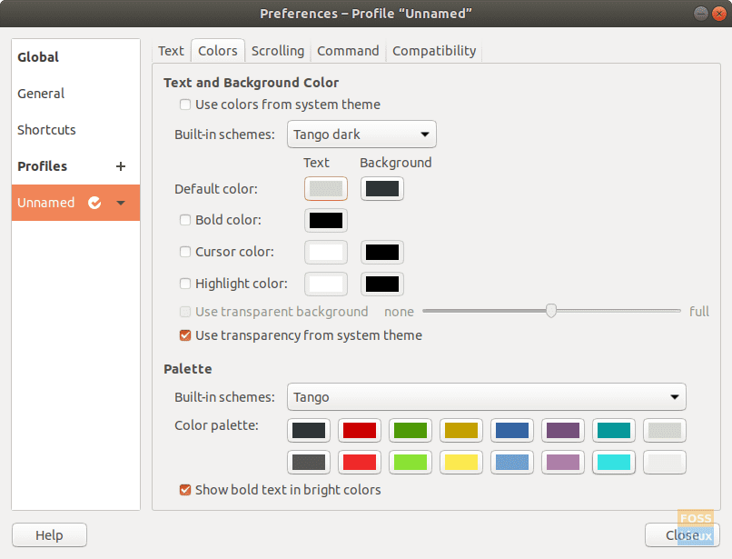Open the palette Built-in schemes Tango dropdown

coord(486,397)
